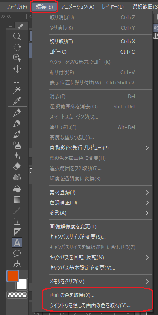Select the Pen tool

click(17, 113)
